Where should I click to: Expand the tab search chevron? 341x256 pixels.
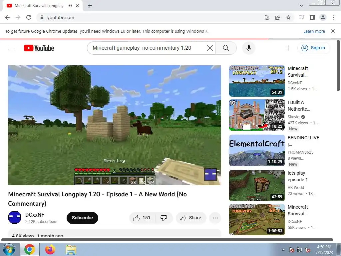pos(301,6)
